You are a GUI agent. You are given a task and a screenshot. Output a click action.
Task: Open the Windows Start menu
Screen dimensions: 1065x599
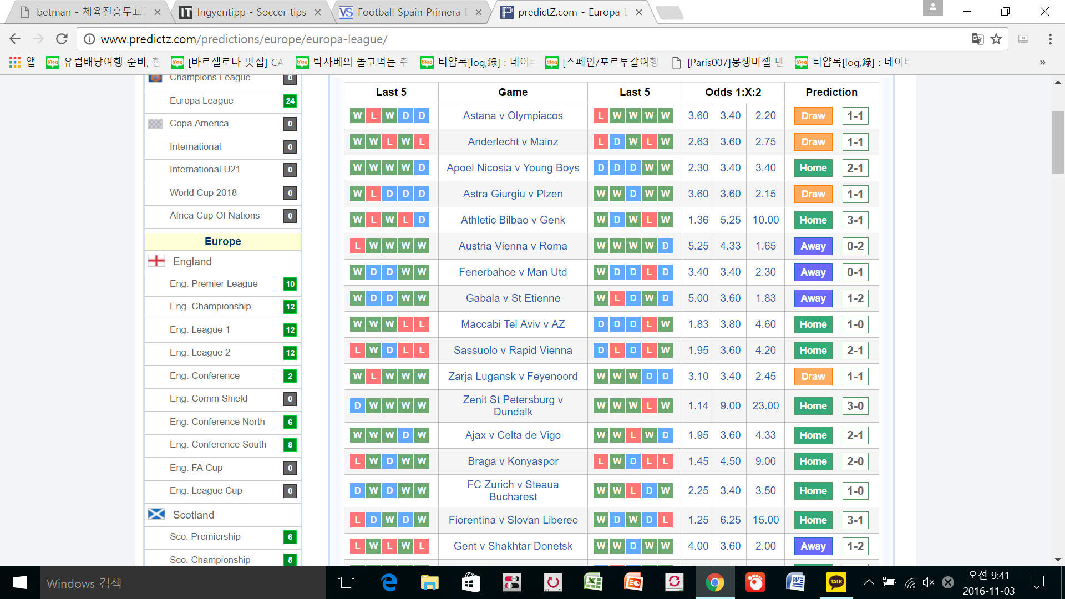pos(20,582)
